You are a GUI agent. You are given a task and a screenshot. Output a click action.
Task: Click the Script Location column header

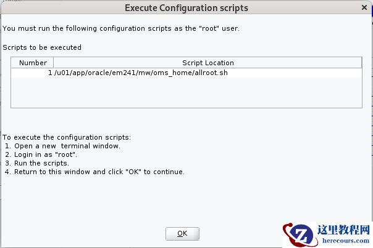click(207, 63)
